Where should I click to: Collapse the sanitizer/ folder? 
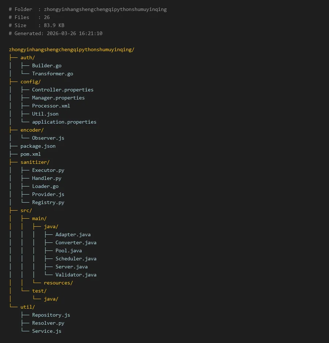pos(35,162)
